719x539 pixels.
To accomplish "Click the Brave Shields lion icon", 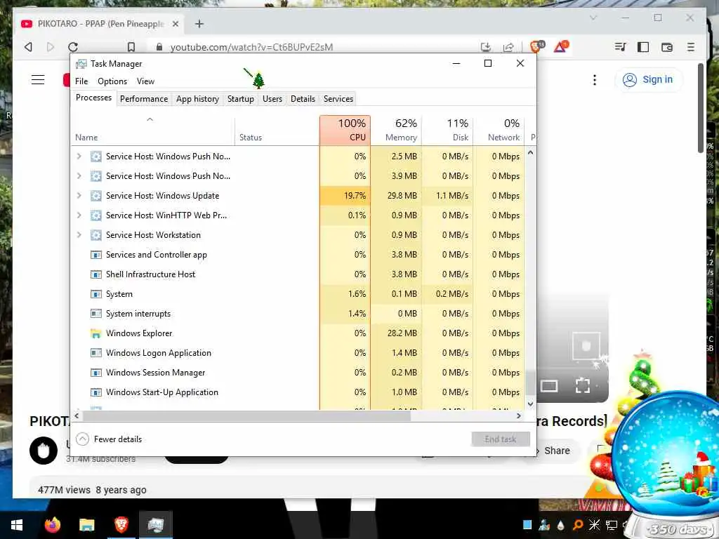I will pyautogui.click(x=536, y=47).
